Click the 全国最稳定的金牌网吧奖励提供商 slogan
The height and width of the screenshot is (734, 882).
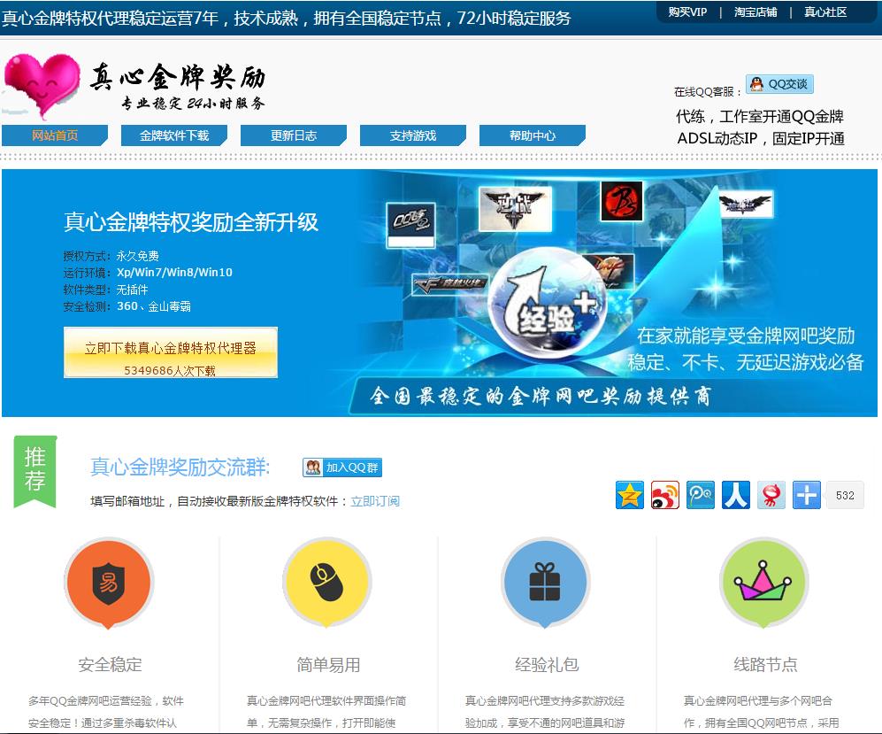540,397
